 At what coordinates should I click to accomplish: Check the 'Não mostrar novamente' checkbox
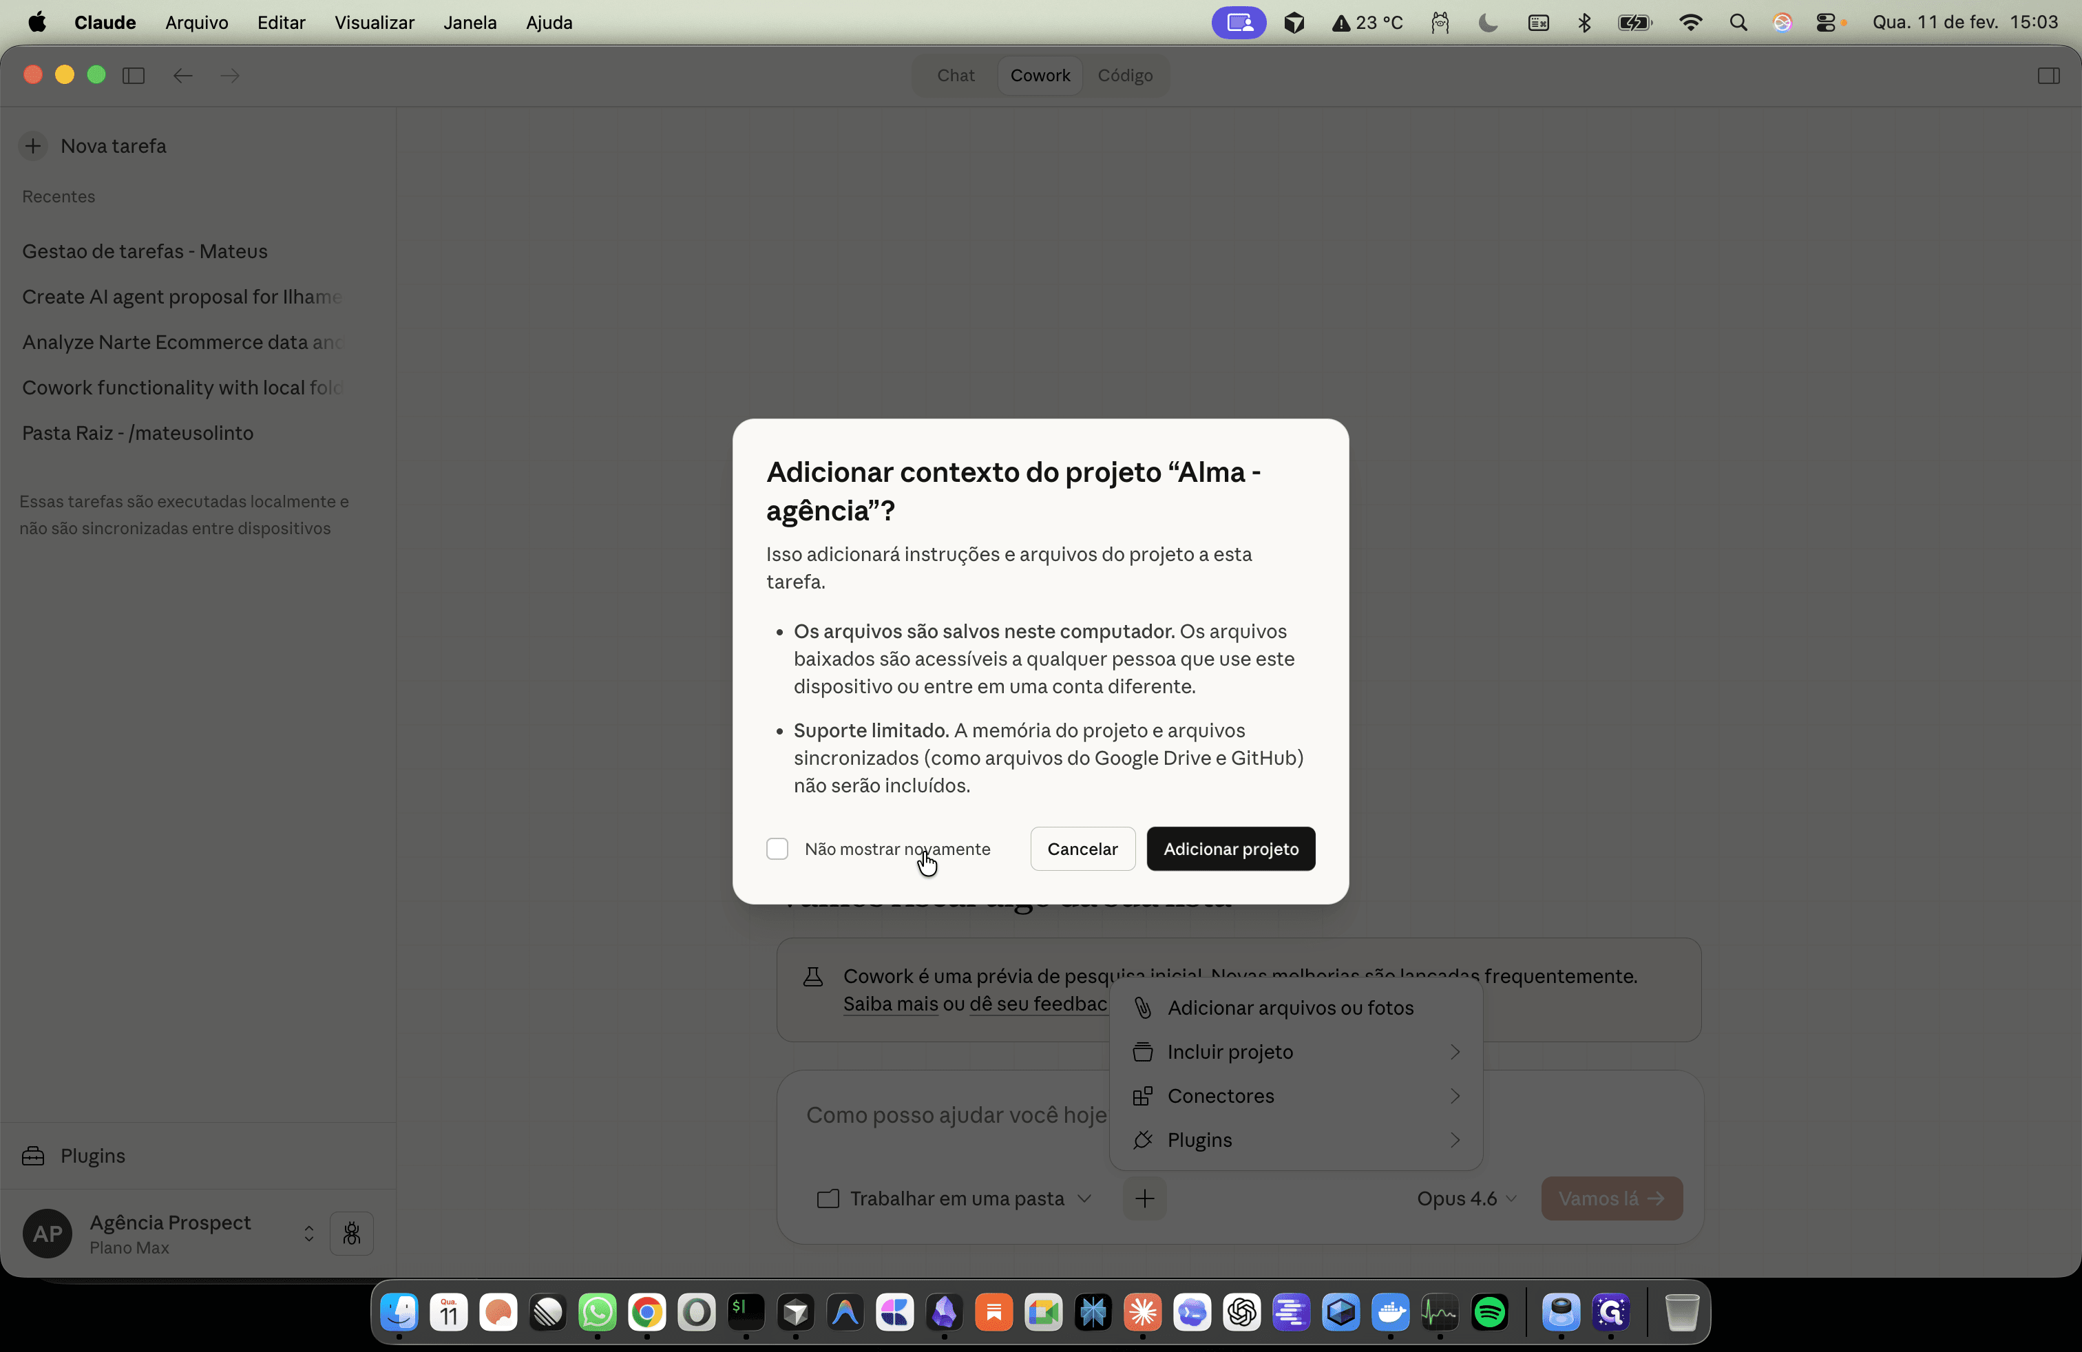(777, 848)
